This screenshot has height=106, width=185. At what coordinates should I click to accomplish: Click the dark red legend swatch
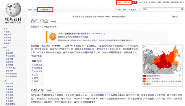(x=145, y=76)
